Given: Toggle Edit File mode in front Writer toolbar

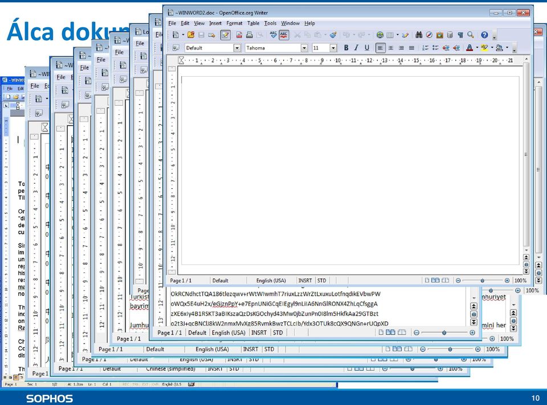Looking at the screenshot, I should tap(226, 35).
